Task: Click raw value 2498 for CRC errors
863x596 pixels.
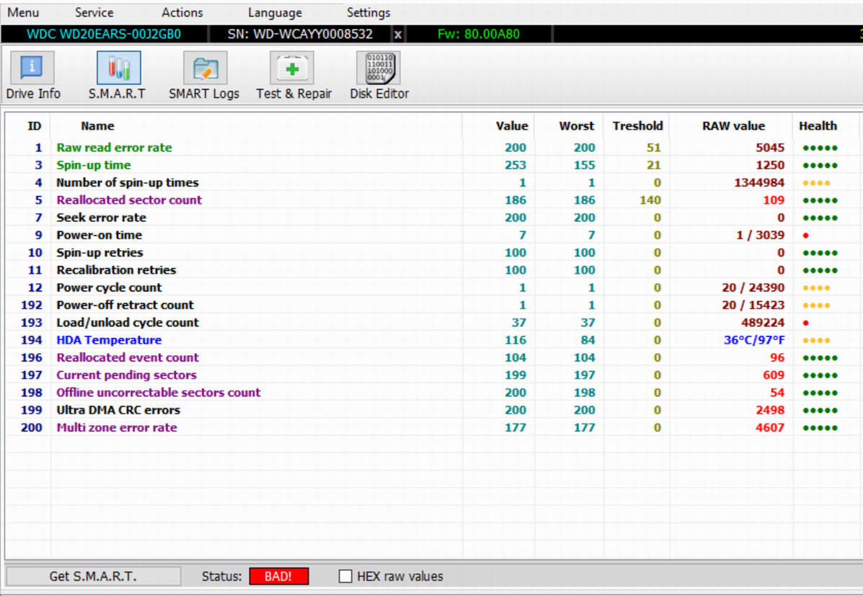Action: click(769, 410)
